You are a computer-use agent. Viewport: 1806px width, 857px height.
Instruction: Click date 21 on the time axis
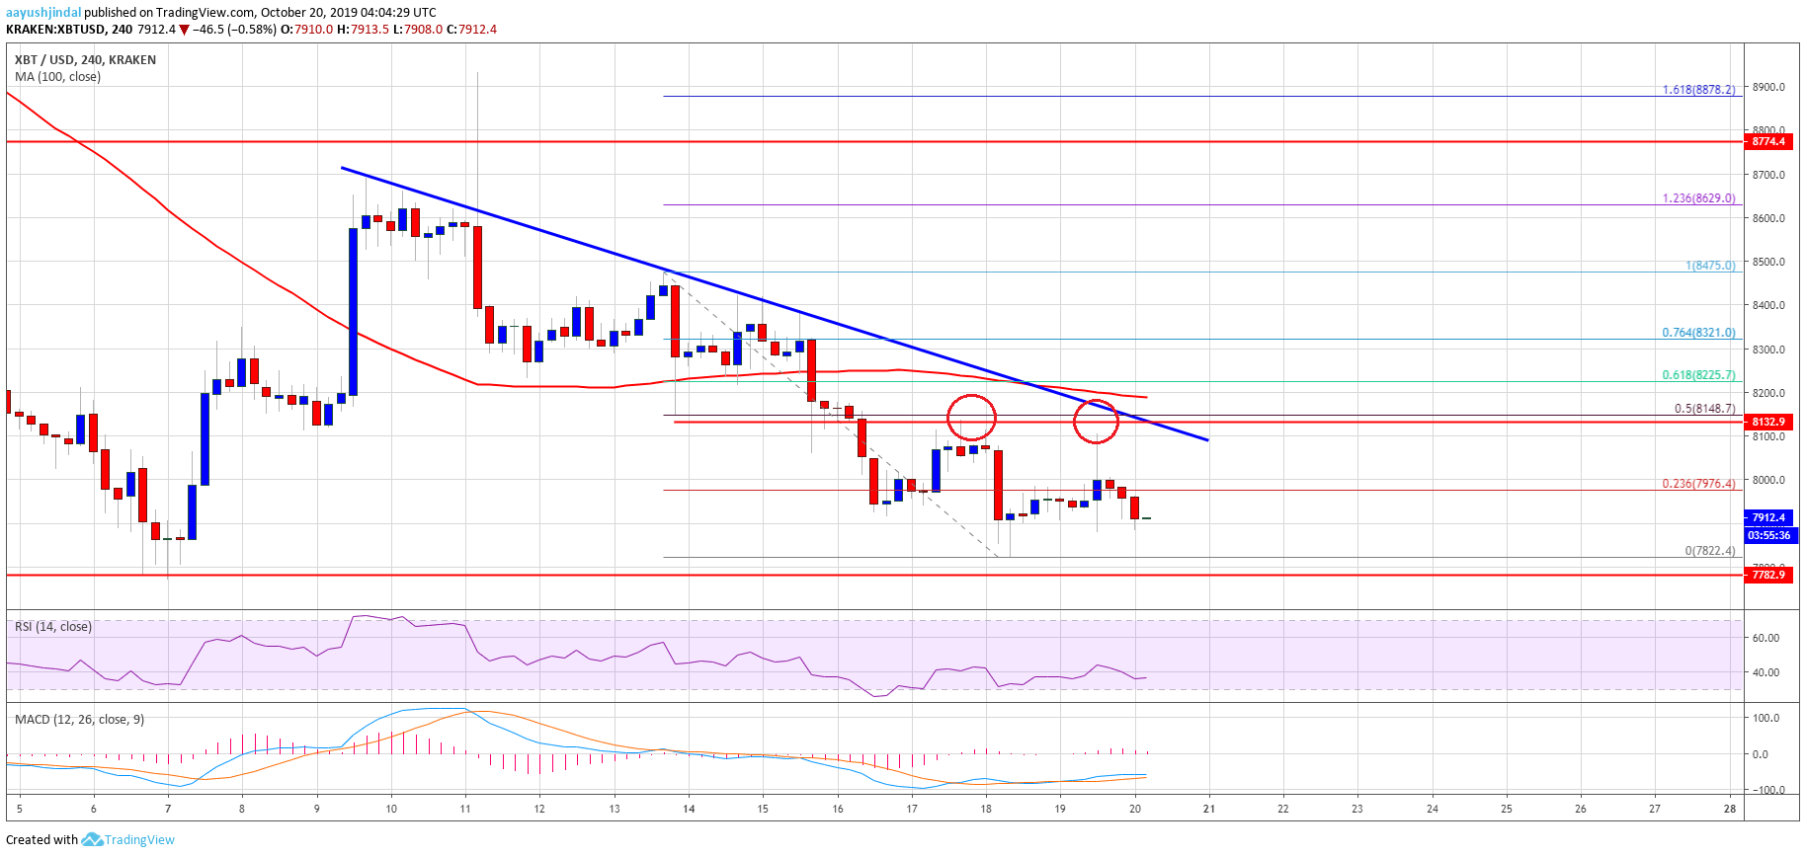tap(1209, 810)
